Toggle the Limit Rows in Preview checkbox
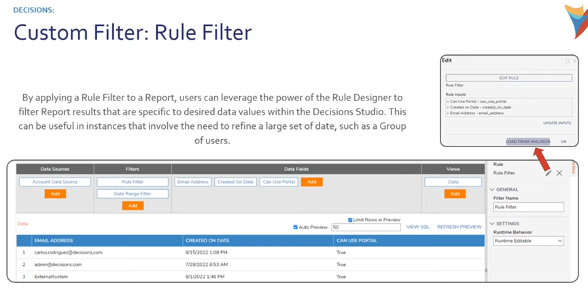 coord(350,220)
